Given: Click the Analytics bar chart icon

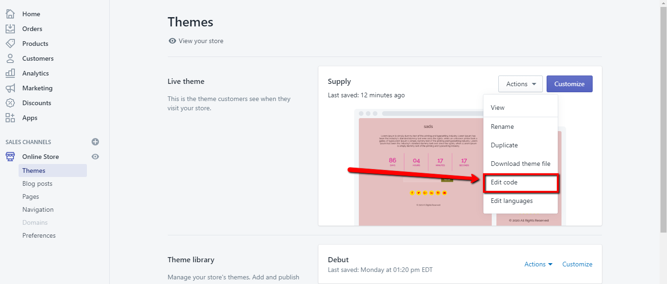Looking at the screenshot, I should coord(10,73).
